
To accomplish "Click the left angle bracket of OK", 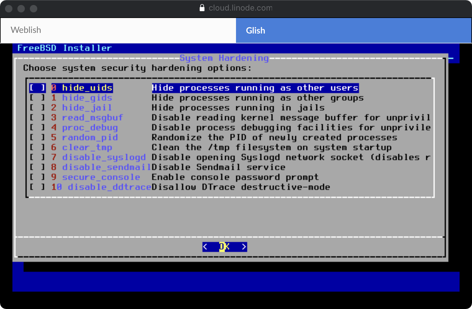I will point(205,247).
